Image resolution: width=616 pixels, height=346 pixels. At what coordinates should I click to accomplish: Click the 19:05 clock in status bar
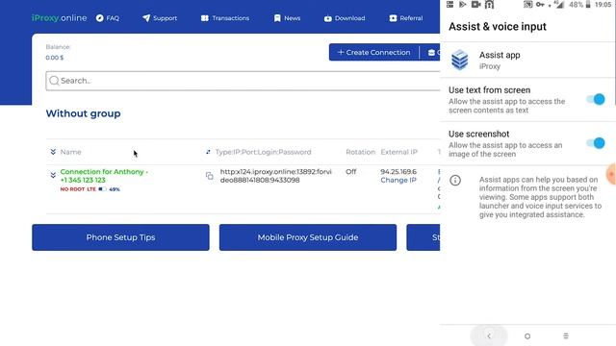coord(603,5)
